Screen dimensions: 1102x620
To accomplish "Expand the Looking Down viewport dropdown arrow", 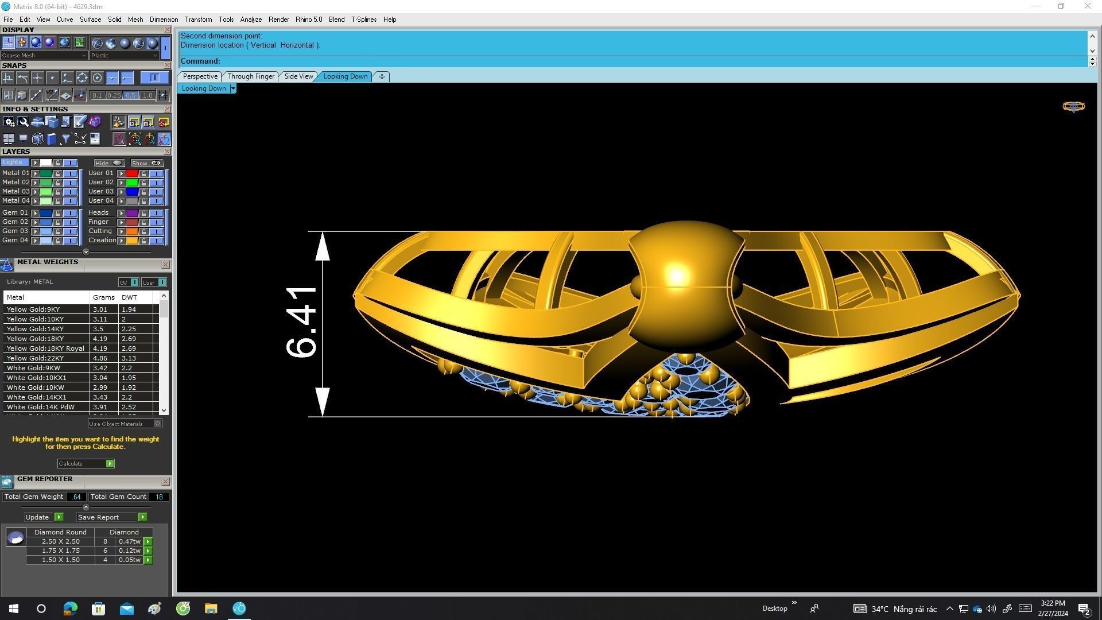I will click(232, 88).
